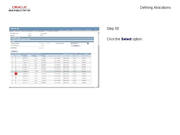Click the horizontal scrollbar left arrow
Image resolution: width=180 pixels, height=135 pixels.
(x=10, y=87)
